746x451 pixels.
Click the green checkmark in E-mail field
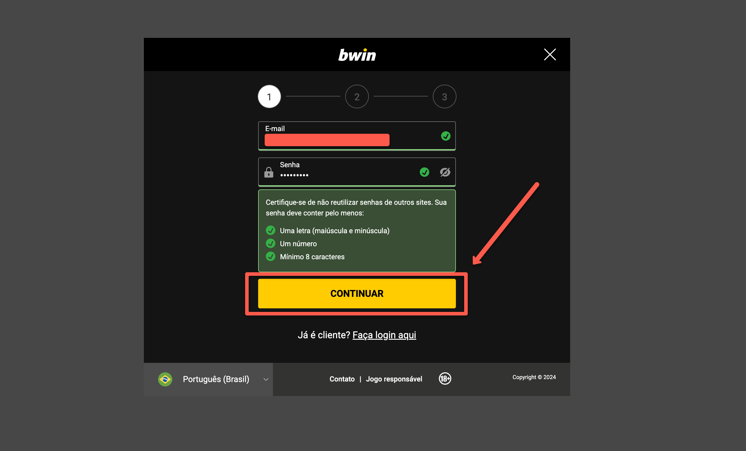tap(446, 136)
